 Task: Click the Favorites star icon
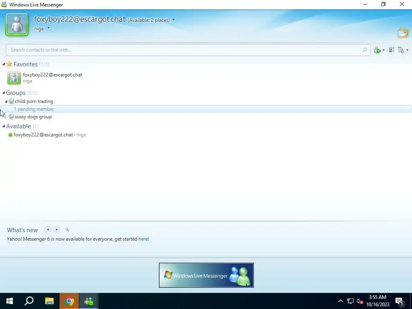click(x=9, y=64)
